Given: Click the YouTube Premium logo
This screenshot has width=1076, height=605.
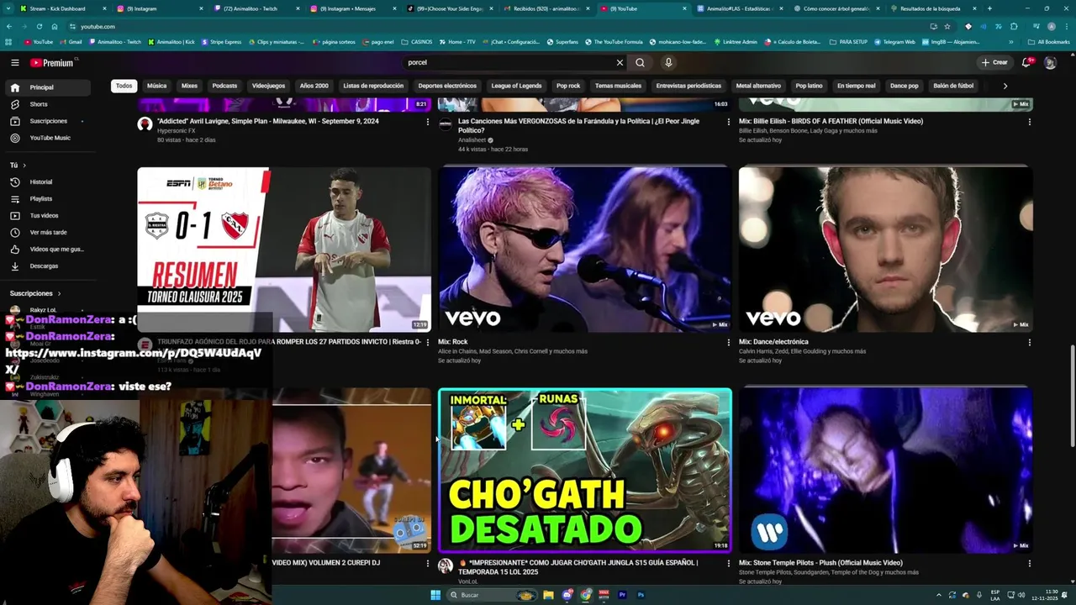Looking at the screenshot, I should click(52, 62).
